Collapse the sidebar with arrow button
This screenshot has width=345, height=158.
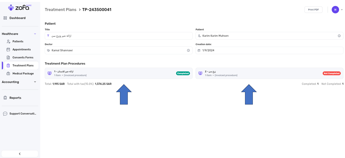[x=20, y=154]
